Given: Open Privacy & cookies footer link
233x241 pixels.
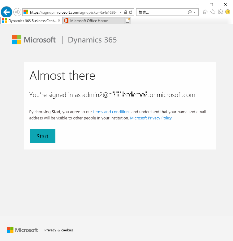Looking at the screenshot, I should tap(59, 230).
